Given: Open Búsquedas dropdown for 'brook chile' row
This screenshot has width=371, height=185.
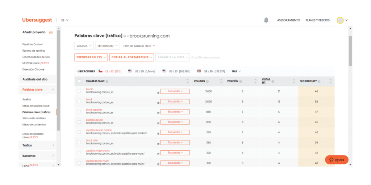Looking at the screenshot, I should (x=175, y=142).
